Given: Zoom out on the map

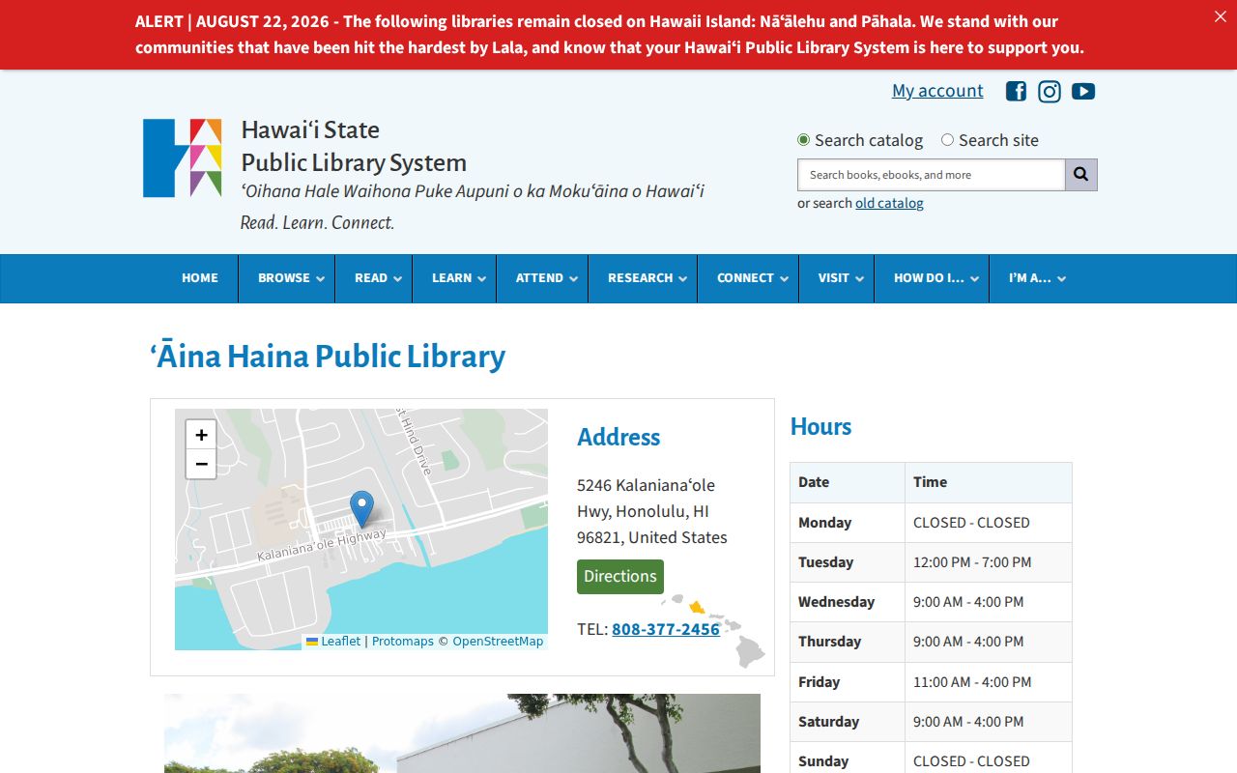Looking at the screenshot, I should click(201, 464).
